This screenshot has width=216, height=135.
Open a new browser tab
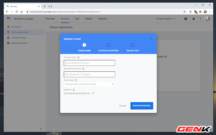[x=44, y=6]
